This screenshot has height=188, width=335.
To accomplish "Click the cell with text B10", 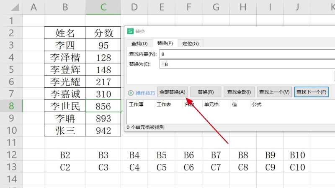I will pyautogui.click(x=297, y=156).
